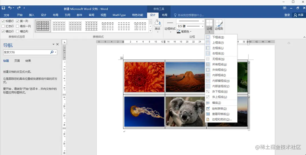Image resolution: width=306 pixels, height=155 pixels.
Task: Click the 搜索文档 search input field
Action: [26, 52]
